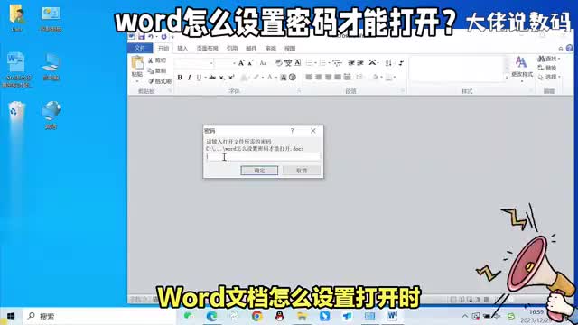Select the Format Painter (格式刷) tool

coord(160,81)
